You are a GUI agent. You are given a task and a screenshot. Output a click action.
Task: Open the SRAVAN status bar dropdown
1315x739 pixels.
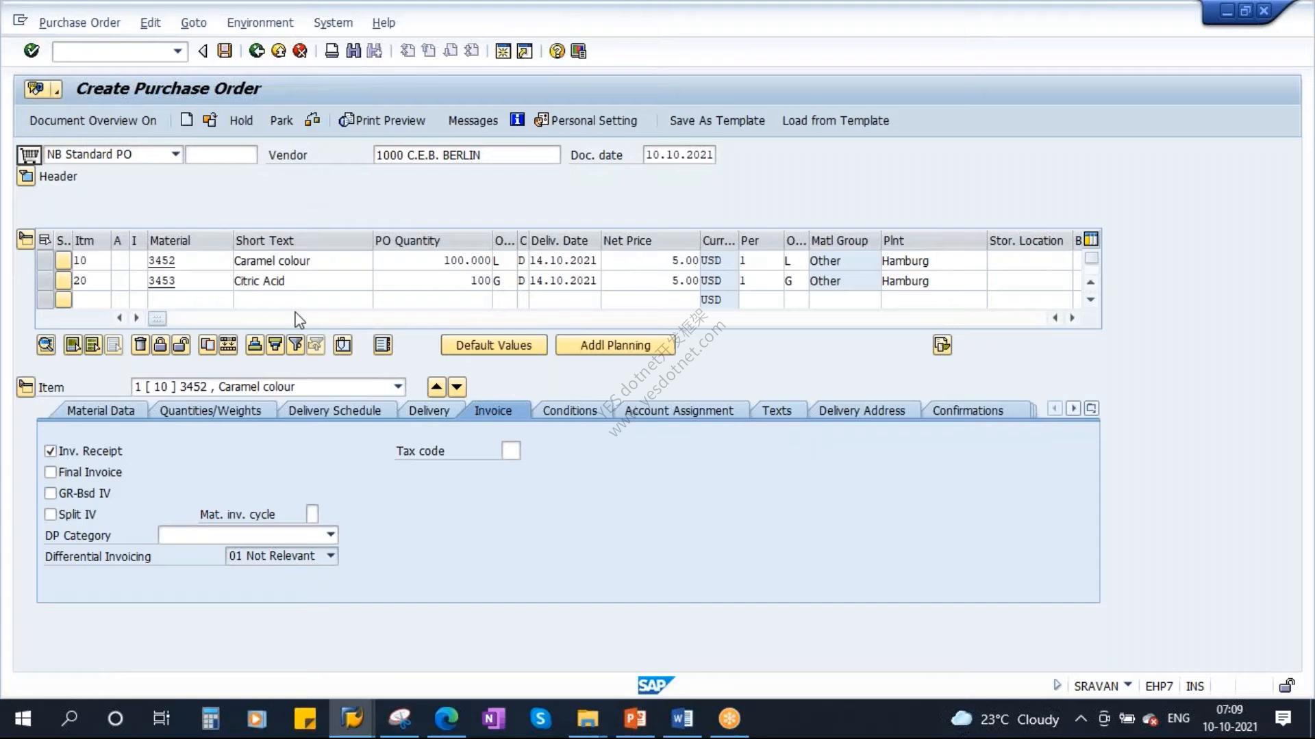click(x=1128, y=684)
